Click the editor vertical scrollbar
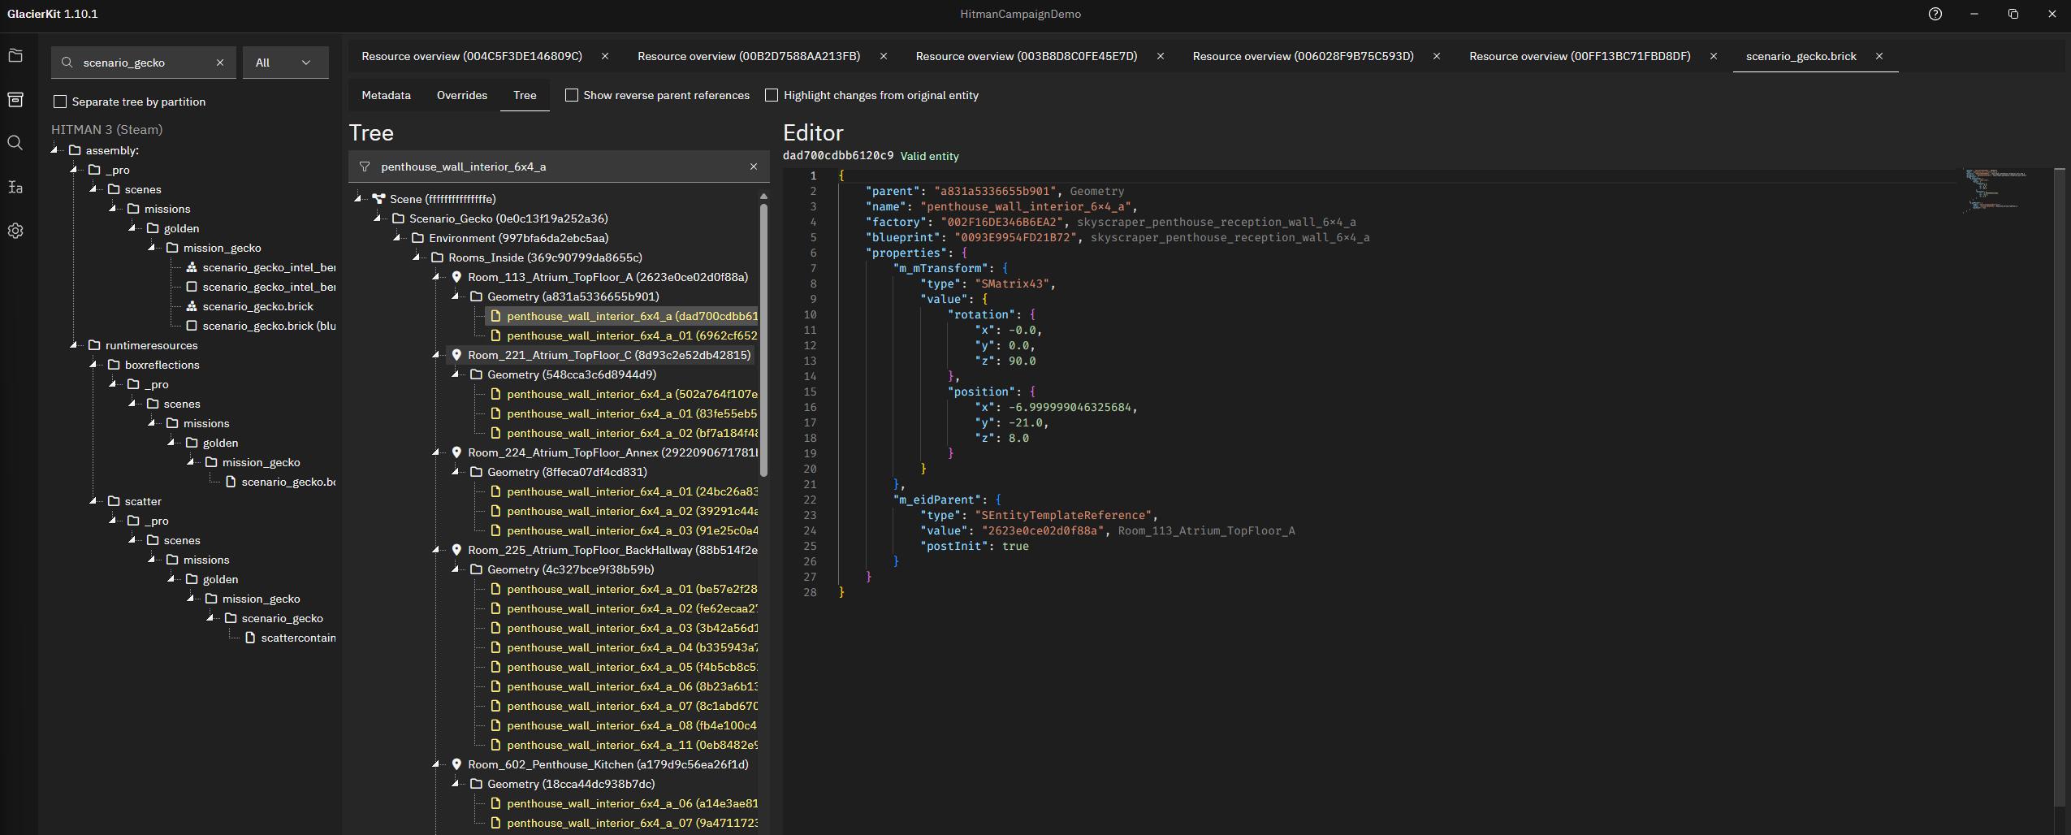The height and width of the screenshot is (835, 2071). (2059, 487)
